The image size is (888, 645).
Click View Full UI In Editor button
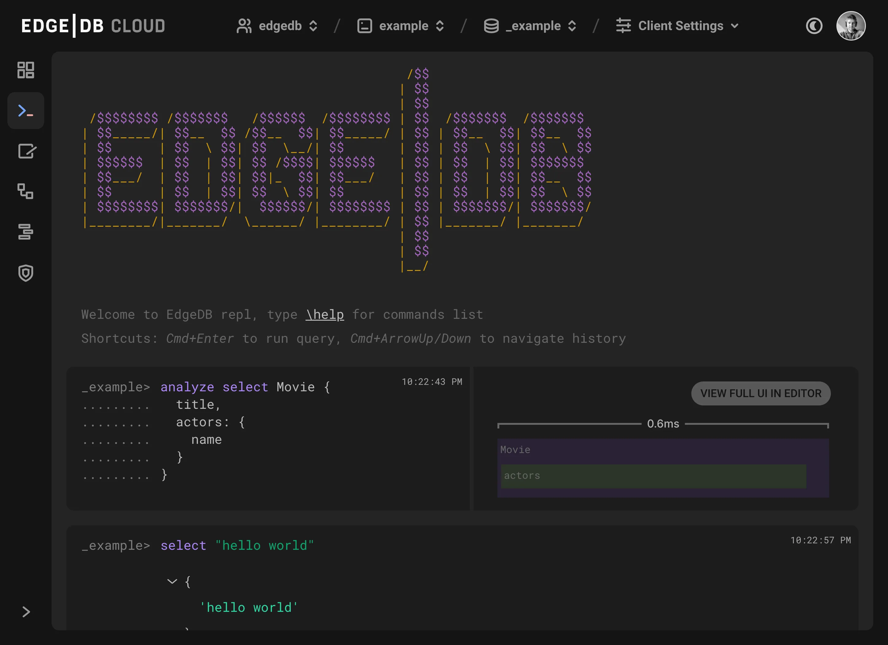pyautogui.click(x=761, y=393)
